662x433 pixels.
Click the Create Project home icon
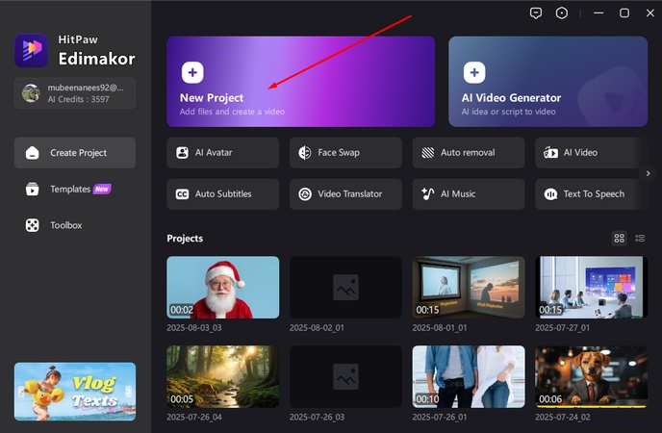[32, 153]
